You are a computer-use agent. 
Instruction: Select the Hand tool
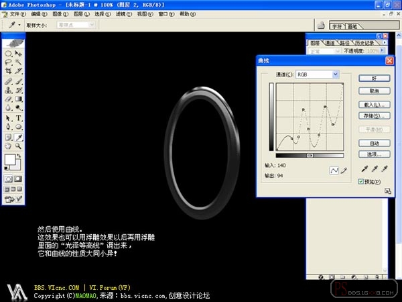(x=9, y=146)
